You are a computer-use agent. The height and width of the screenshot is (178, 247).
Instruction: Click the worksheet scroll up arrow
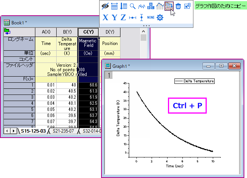pos(143,31)
